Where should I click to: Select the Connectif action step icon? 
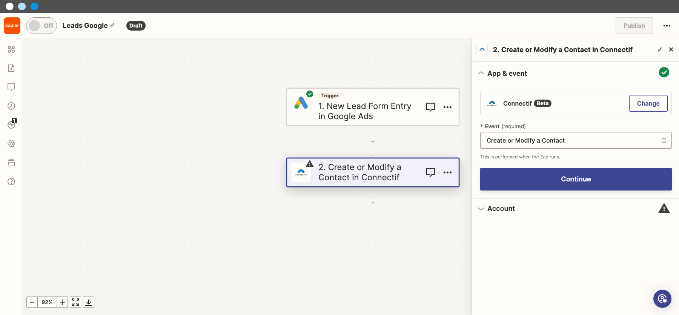(x=301, y=172)
